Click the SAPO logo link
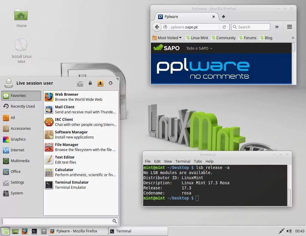306x236 pixels. (166, 48)
